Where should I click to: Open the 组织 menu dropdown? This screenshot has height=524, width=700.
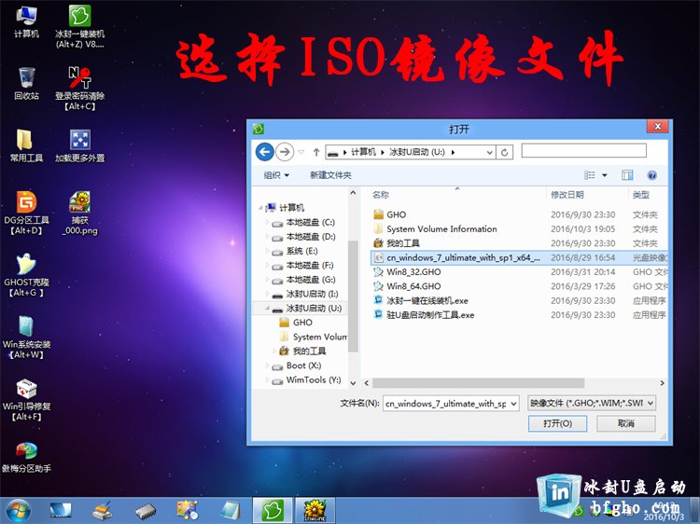click(276, 175)
